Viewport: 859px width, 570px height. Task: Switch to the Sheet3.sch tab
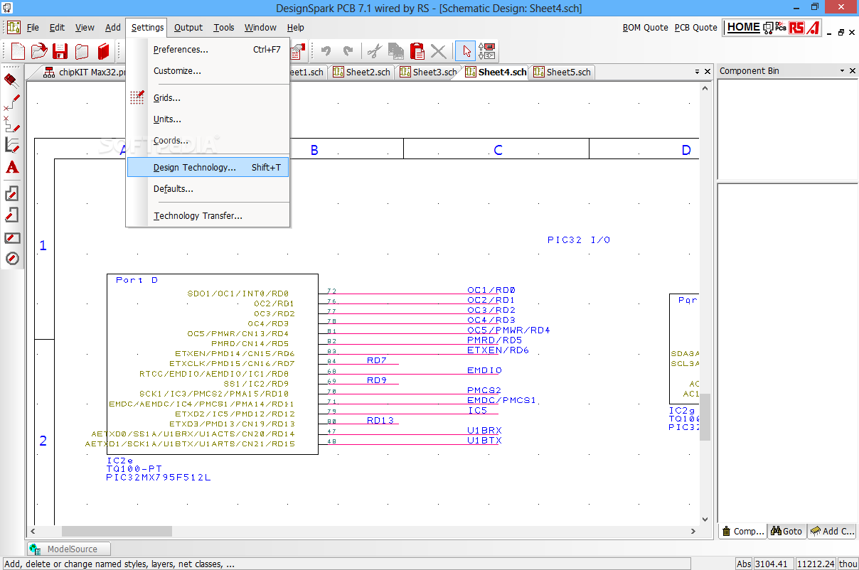(x=428, y=72)
